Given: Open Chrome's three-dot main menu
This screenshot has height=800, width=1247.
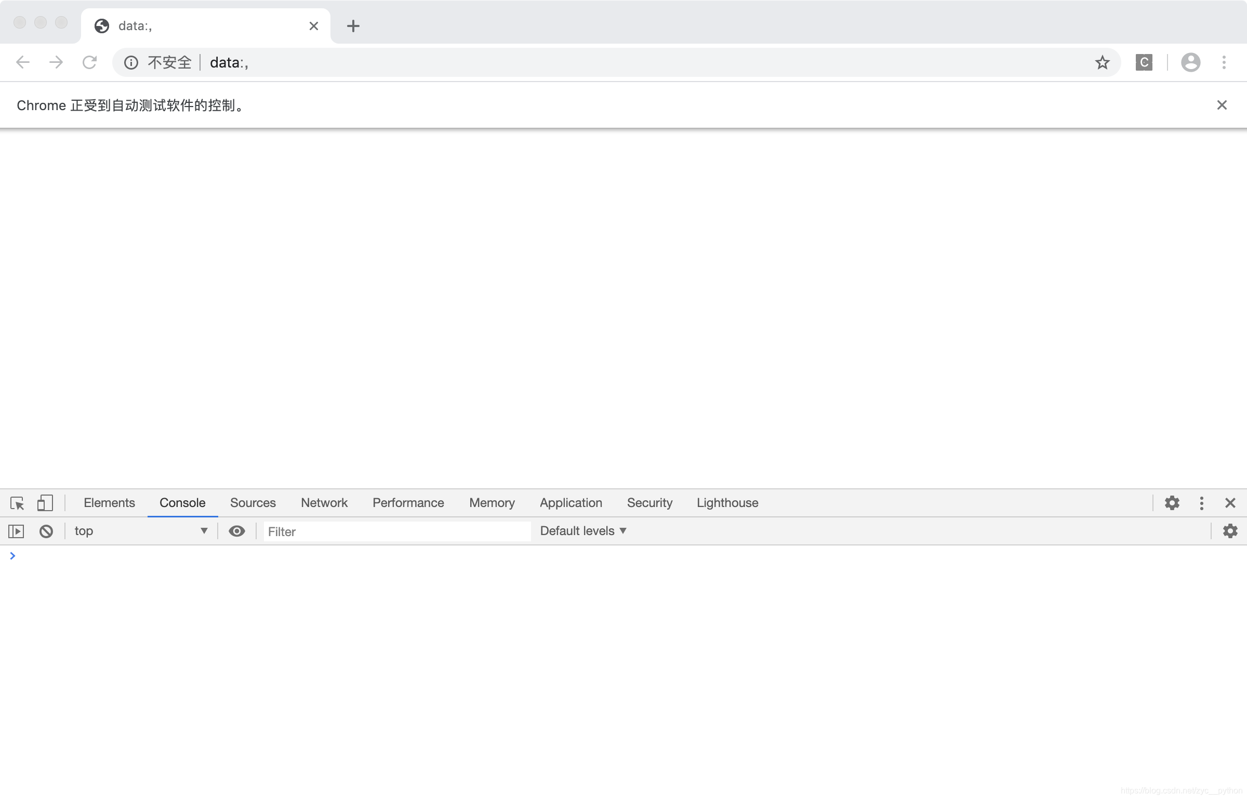Looking at the screenshot, I should click(1224, 63).
